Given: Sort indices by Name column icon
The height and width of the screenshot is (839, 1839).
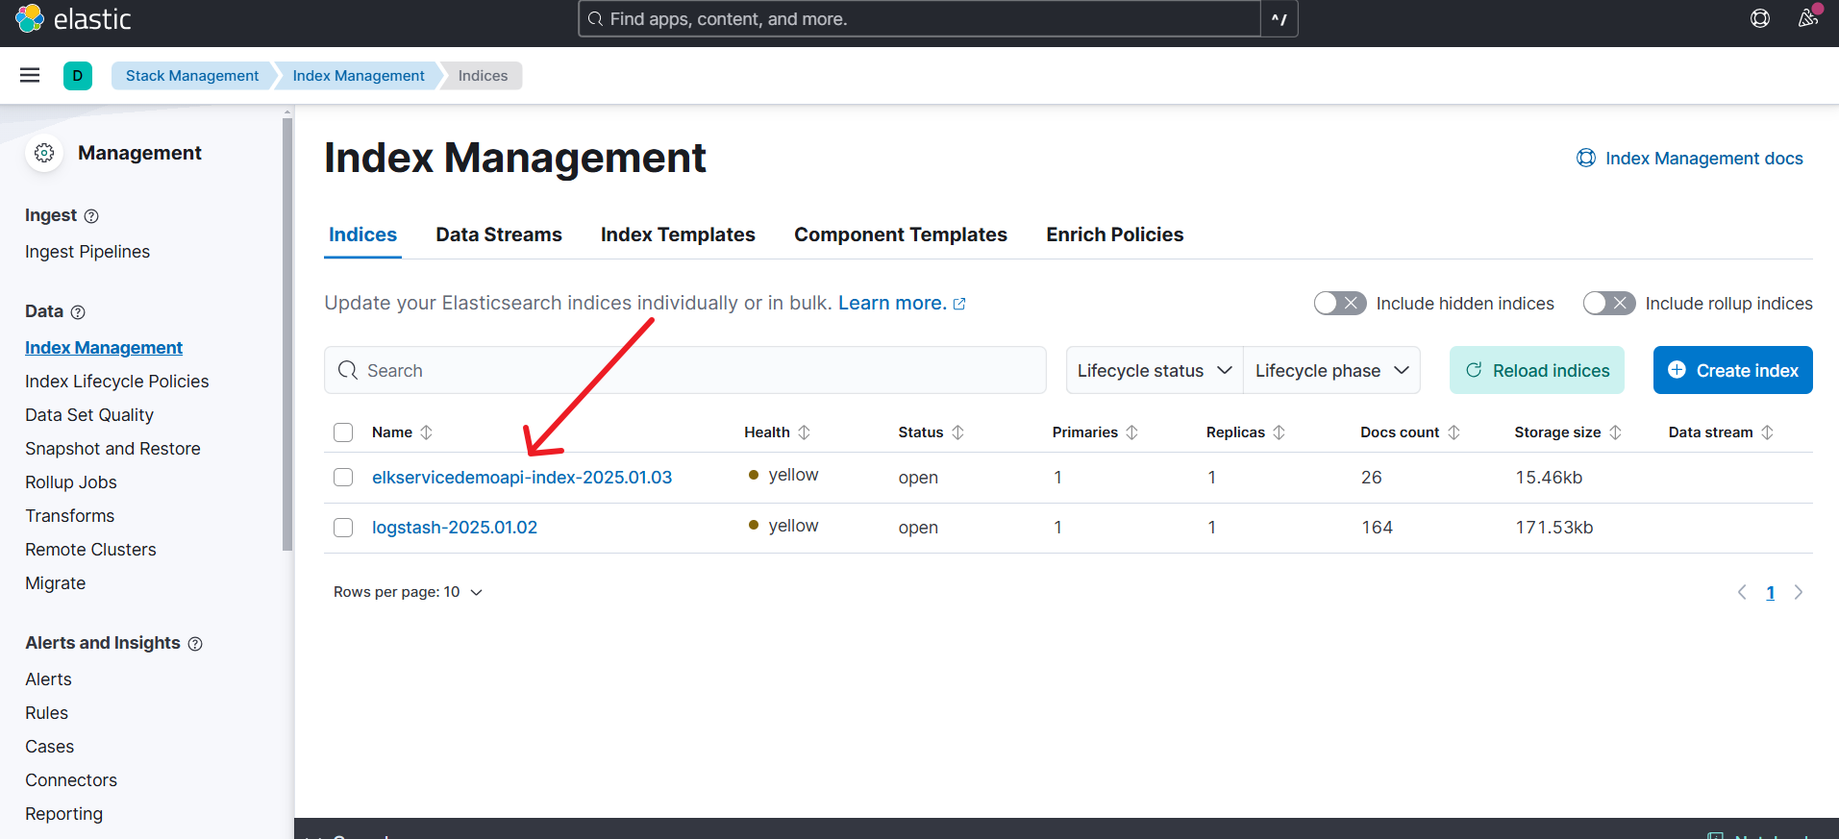Looking at the screenshot, I should [x=427, y=432].
